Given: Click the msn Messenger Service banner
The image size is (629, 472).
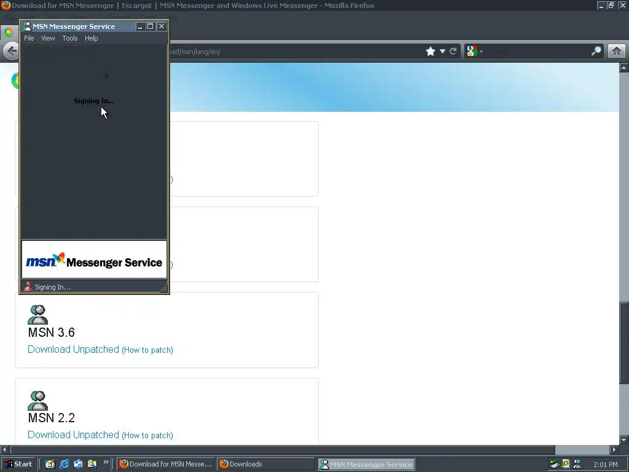Looking at the screenshot, I should pyautogui.click(x=94, y=259).
